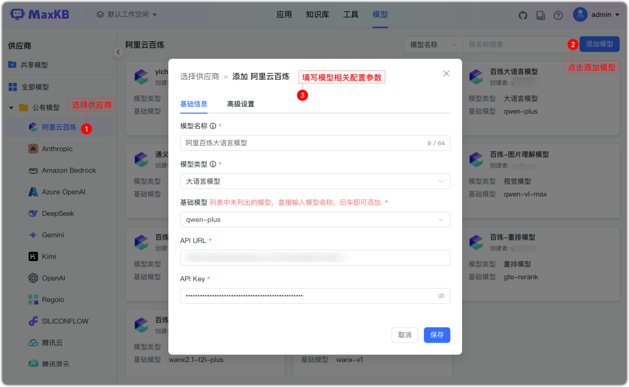This screenshot has height=387, width=629.
Task: Switch to the 高级设置 tab
Action: [x=241, y=104]
